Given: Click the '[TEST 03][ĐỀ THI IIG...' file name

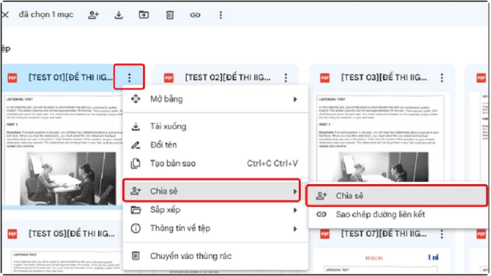Looking at the screenshot, I should click(384, 78).
